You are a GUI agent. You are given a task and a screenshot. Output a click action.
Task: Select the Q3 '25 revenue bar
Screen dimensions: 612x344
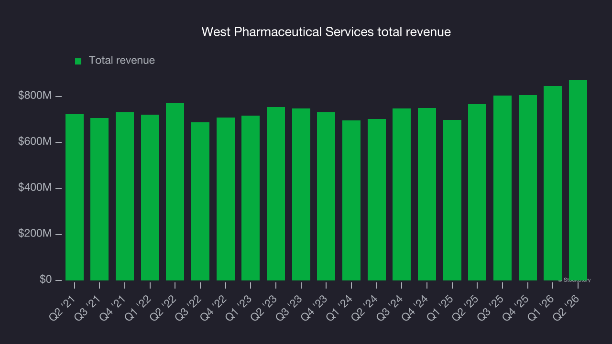(503, 188)
